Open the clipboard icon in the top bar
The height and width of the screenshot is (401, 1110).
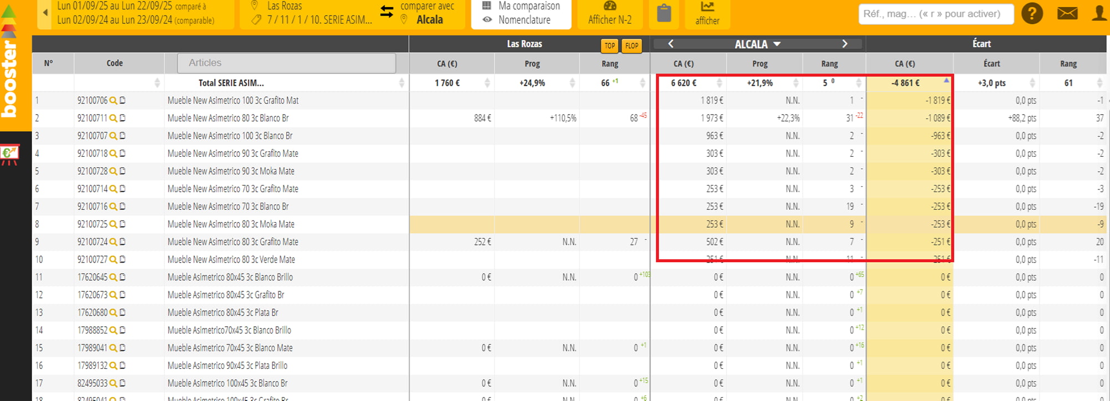pyautogui.click(x=664, y=13)
